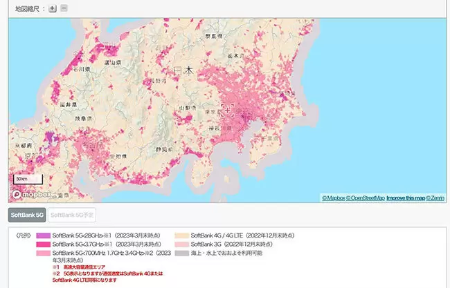This screenshot has width=450, height=288.
Task: Open the Zenrin attribution link
Action: point(435,198)
